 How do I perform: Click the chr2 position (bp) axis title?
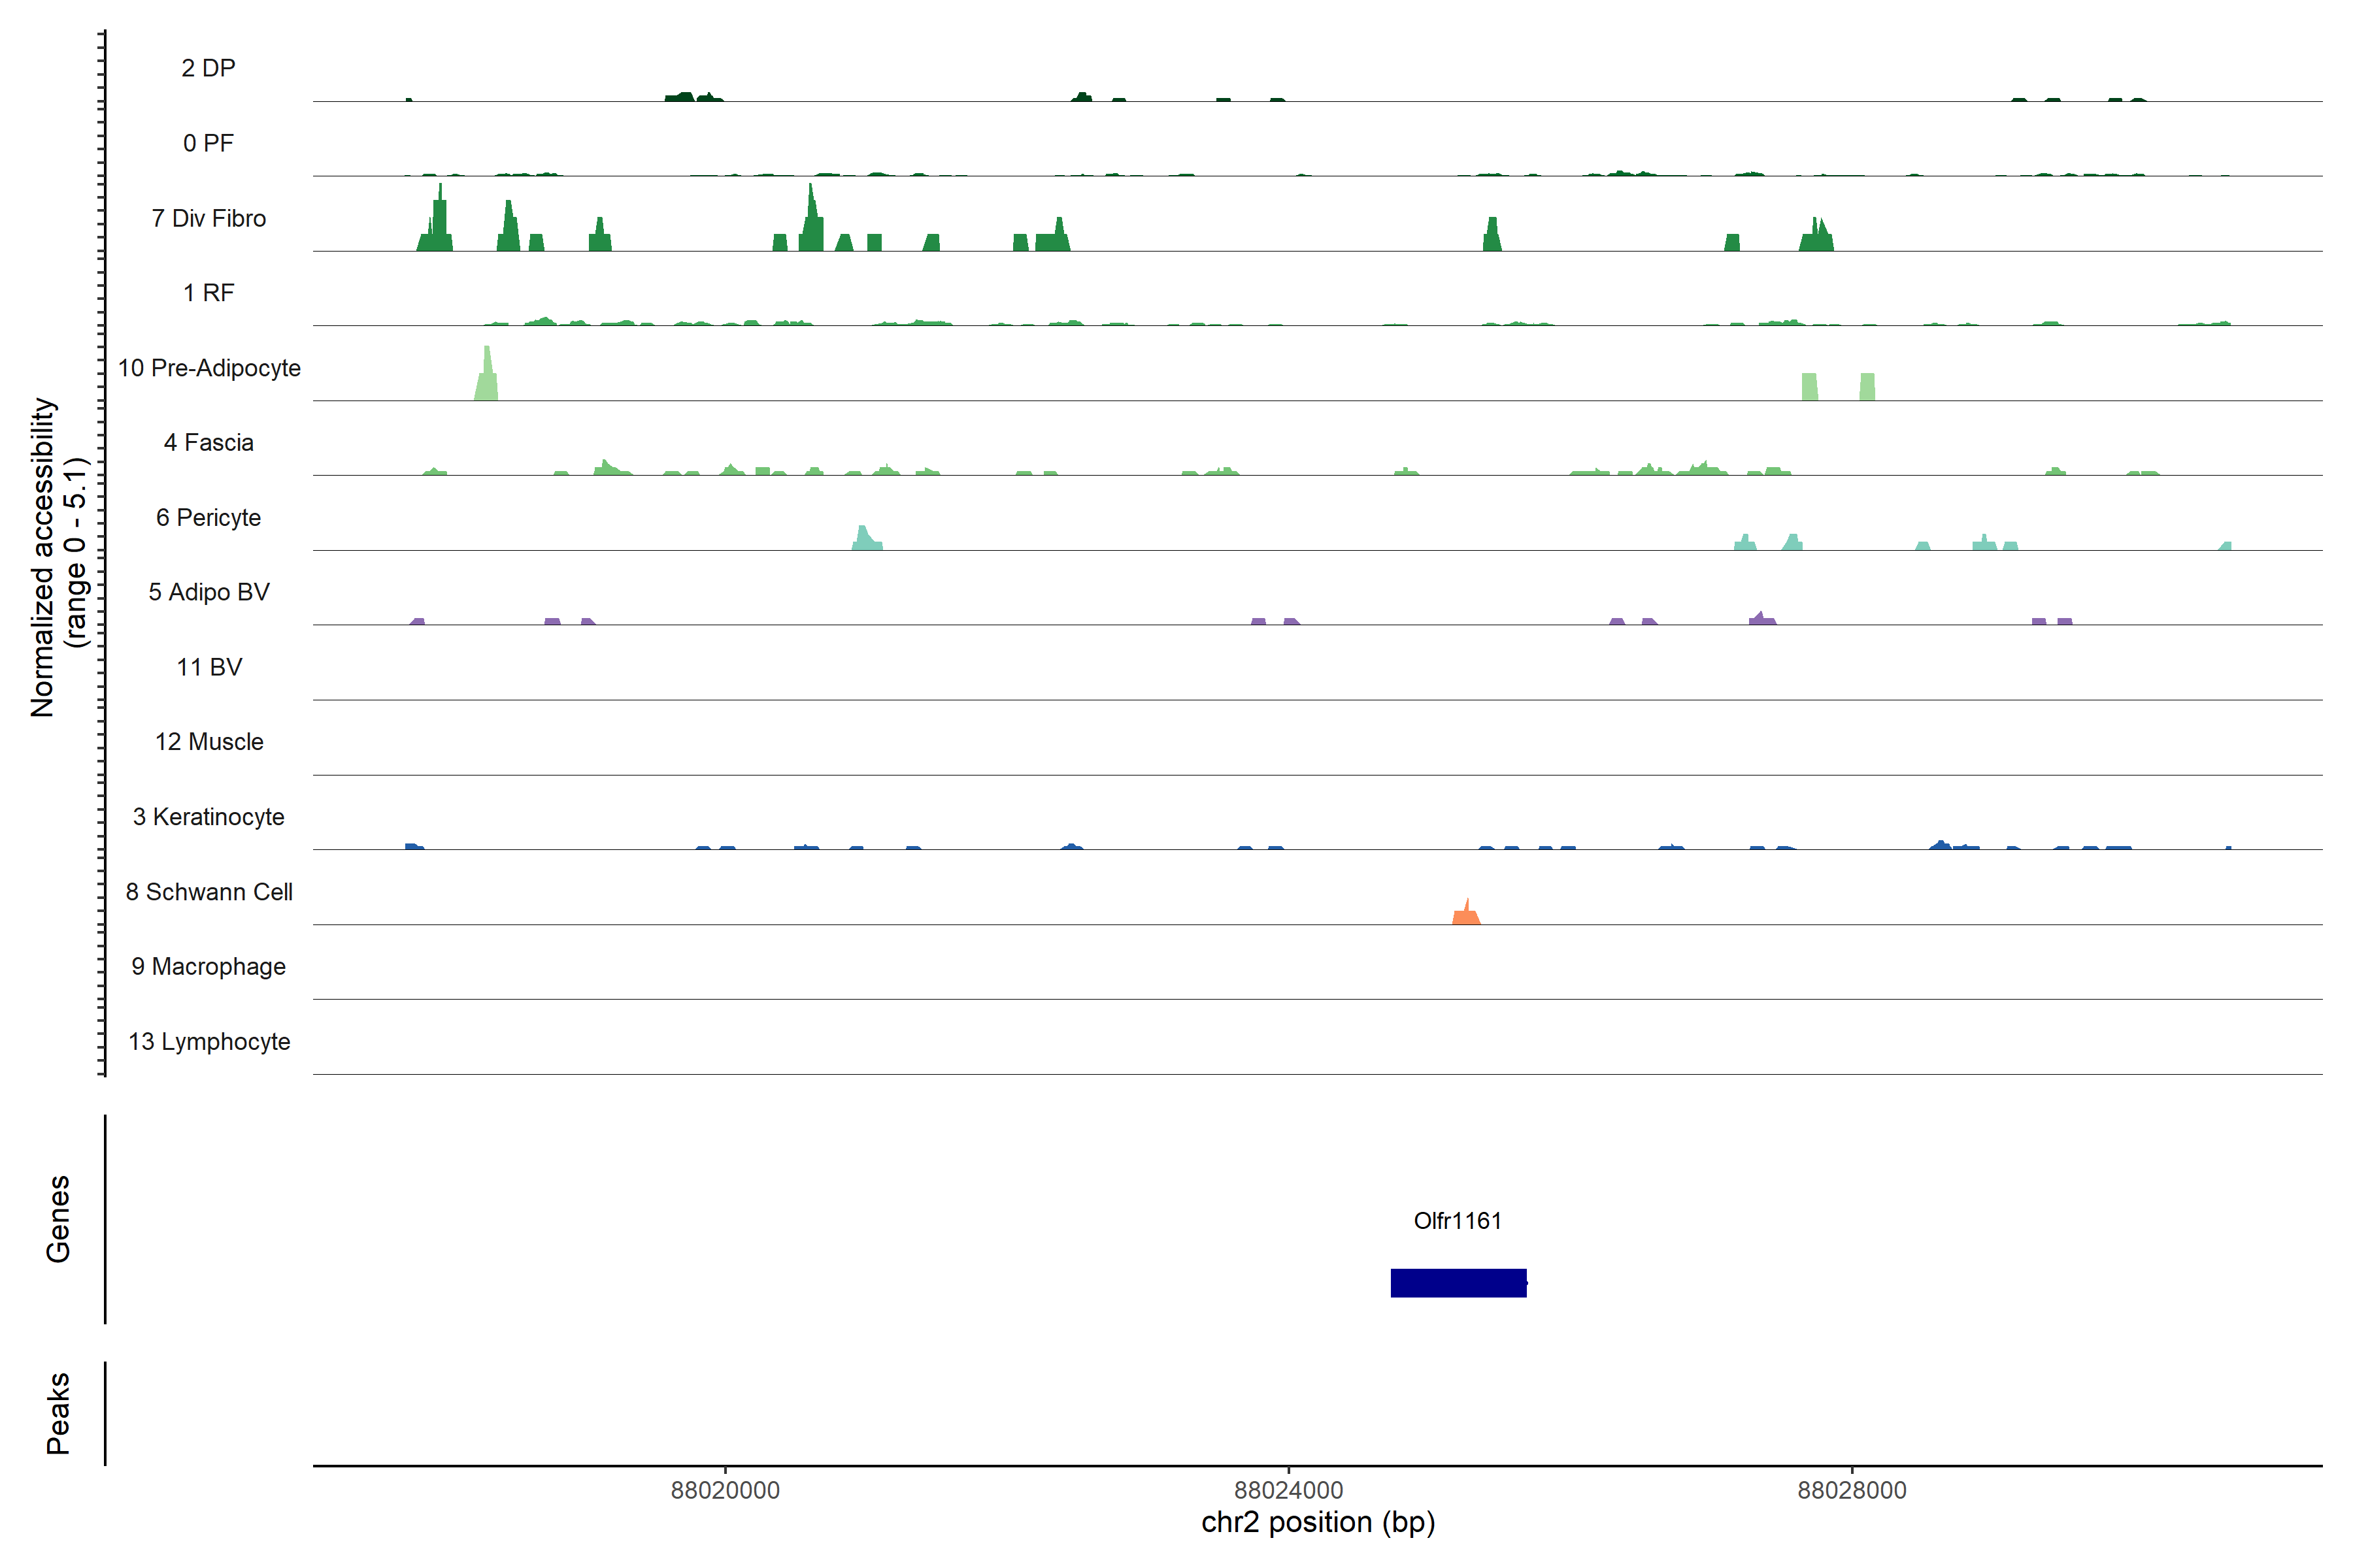click(x=1318, y=1522)
